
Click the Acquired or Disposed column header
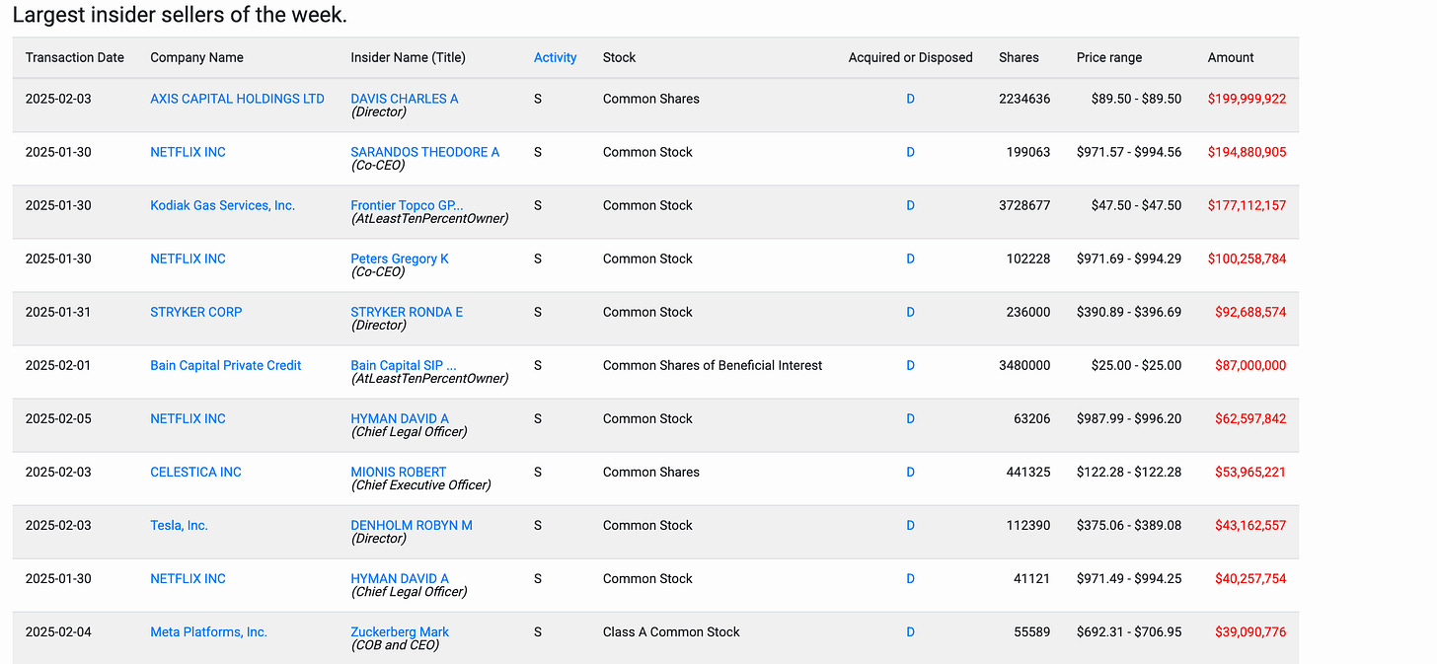pyautogui.click(x=910, y=57)
